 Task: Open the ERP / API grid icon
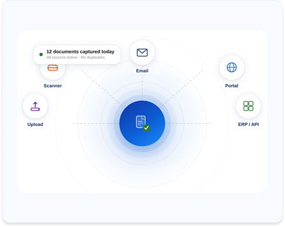(x=248, y=106)
